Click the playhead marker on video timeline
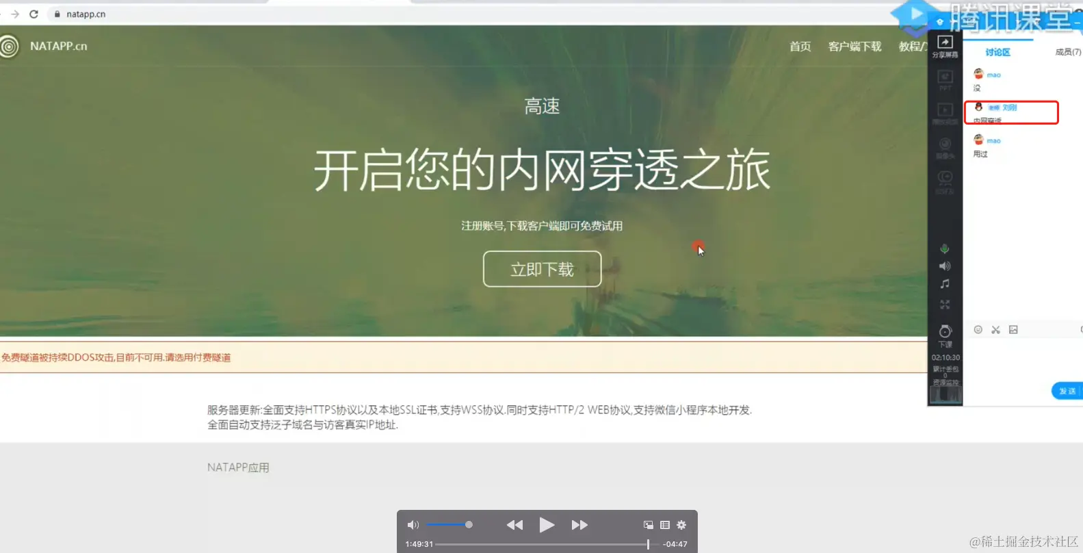This screenshot has height=553, width=1083. (648, 544)
